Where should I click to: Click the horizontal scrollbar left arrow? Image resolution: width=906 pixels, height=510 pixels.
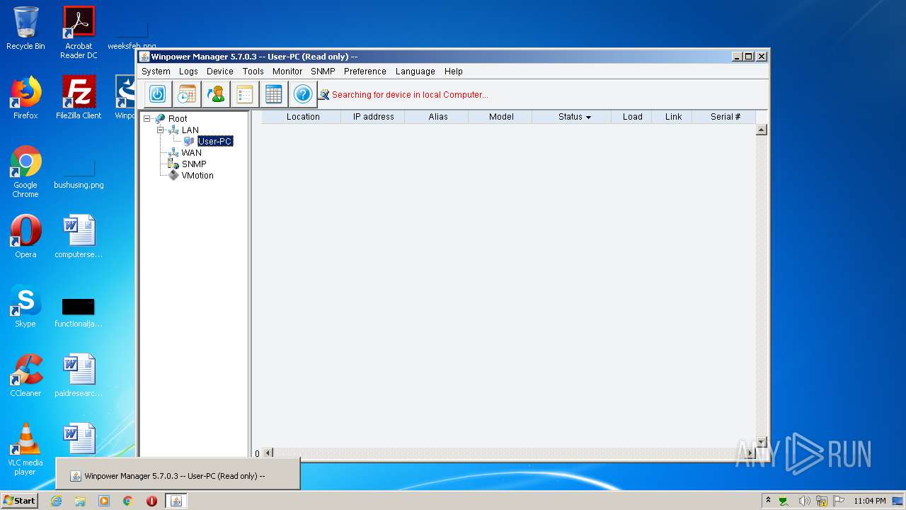click(x=268, y=453)
